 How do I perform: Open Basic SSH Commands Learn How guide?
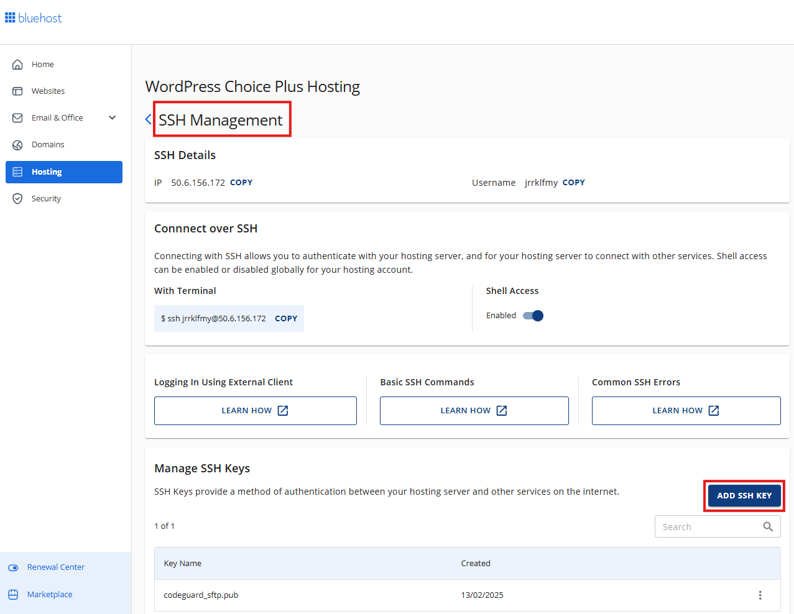point(474,410)
